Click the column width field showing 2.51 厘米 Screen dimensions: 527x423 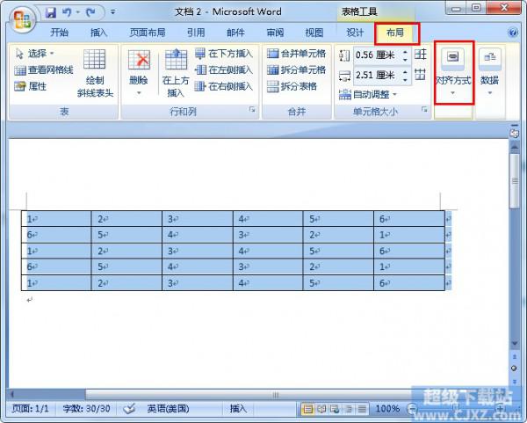tap(377, 75)
